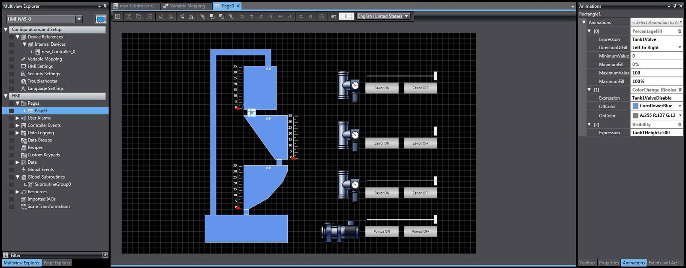The height and width of the screenshot is (268, 686).
Task: Expand the Data Logging node
Action: tap(18, 133)
